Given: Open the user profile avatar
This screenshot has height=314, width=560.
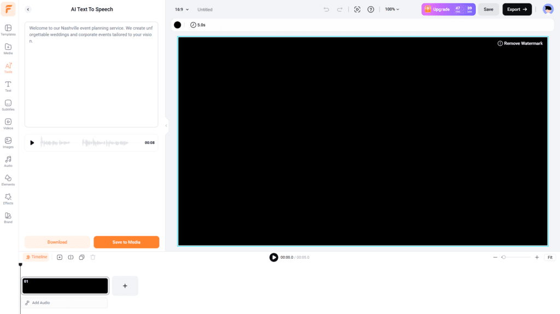Looking at the screenshot, I should pyautogui.click(x=548, y=9).
